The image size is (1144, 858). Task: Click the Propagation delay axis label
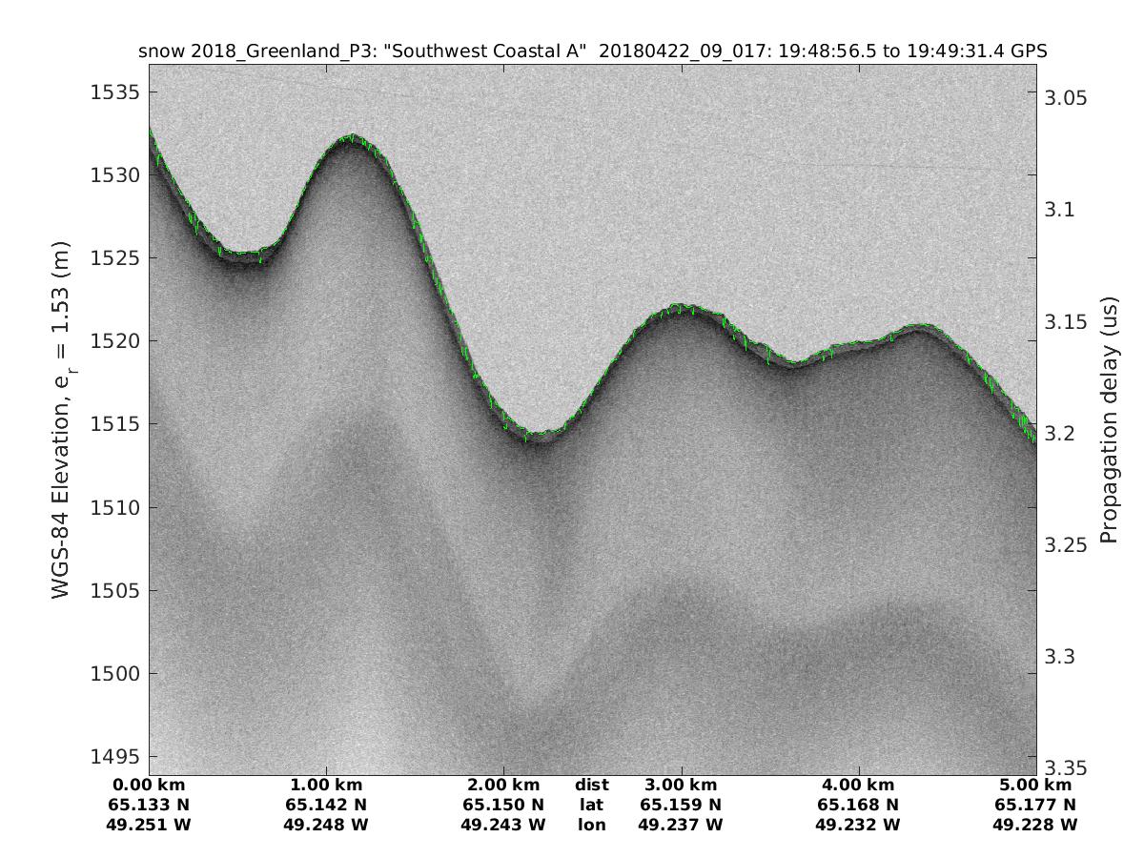[x=1109, y=420]
